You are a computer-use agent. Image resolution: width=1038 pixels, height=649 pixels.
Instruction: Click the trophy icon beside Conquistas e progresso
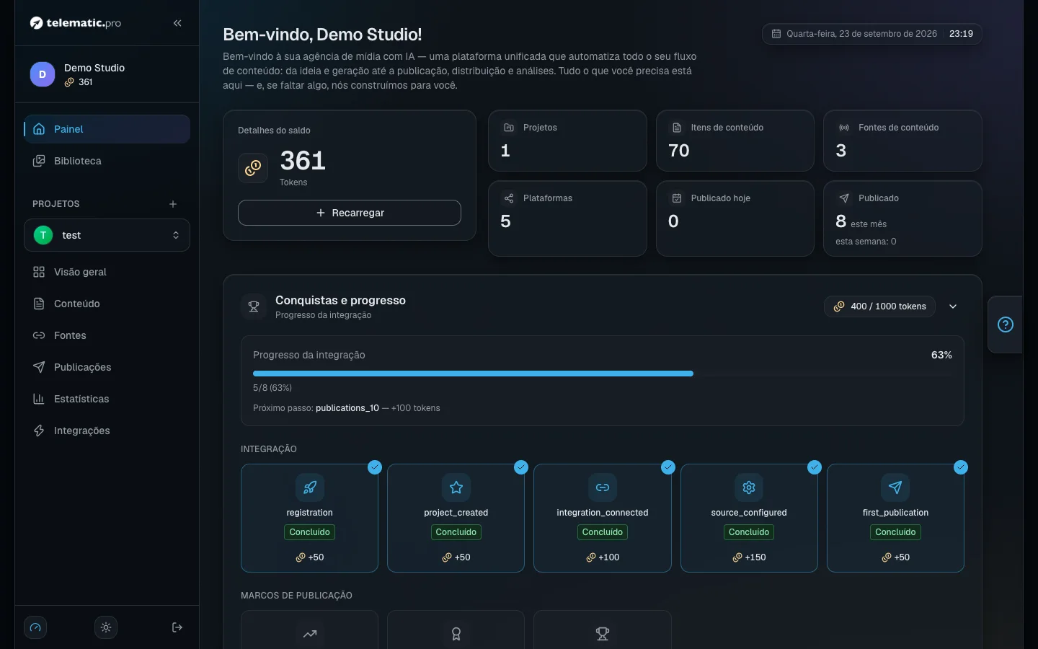pos(254,306)
